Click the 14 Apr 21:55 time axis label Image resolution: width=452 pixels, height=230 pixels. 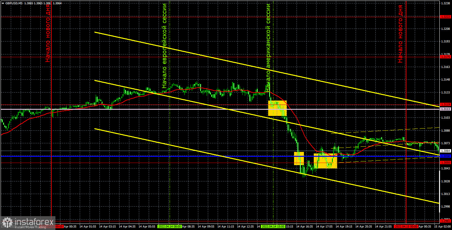(384, 226)
